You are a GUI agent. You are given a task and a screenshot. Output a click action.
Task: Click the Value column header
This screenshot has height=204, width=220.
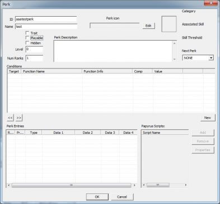click(167, 71)
